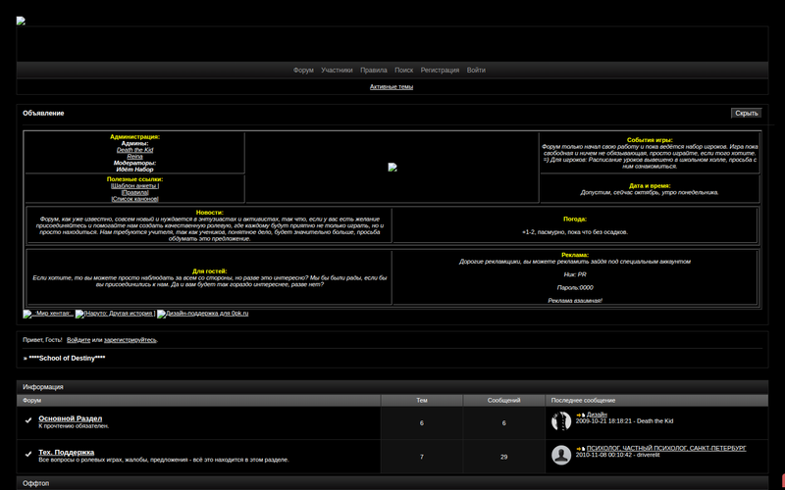Go to Участники in navigation bar

pyautogui.click(x=337, y=71)
